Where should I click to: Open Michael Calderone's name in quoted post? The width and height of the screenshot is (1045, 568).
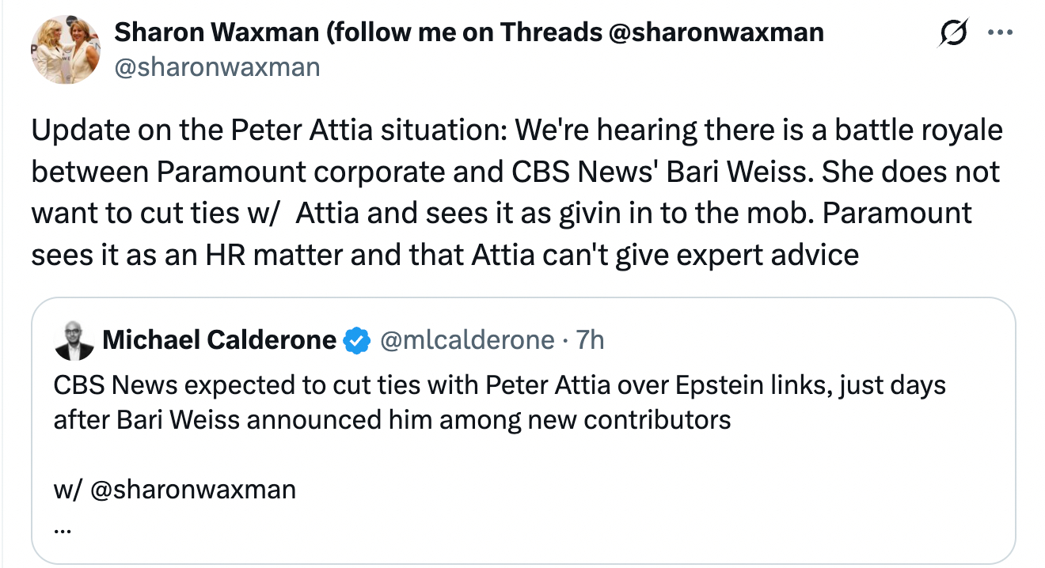tap(219, 340)
